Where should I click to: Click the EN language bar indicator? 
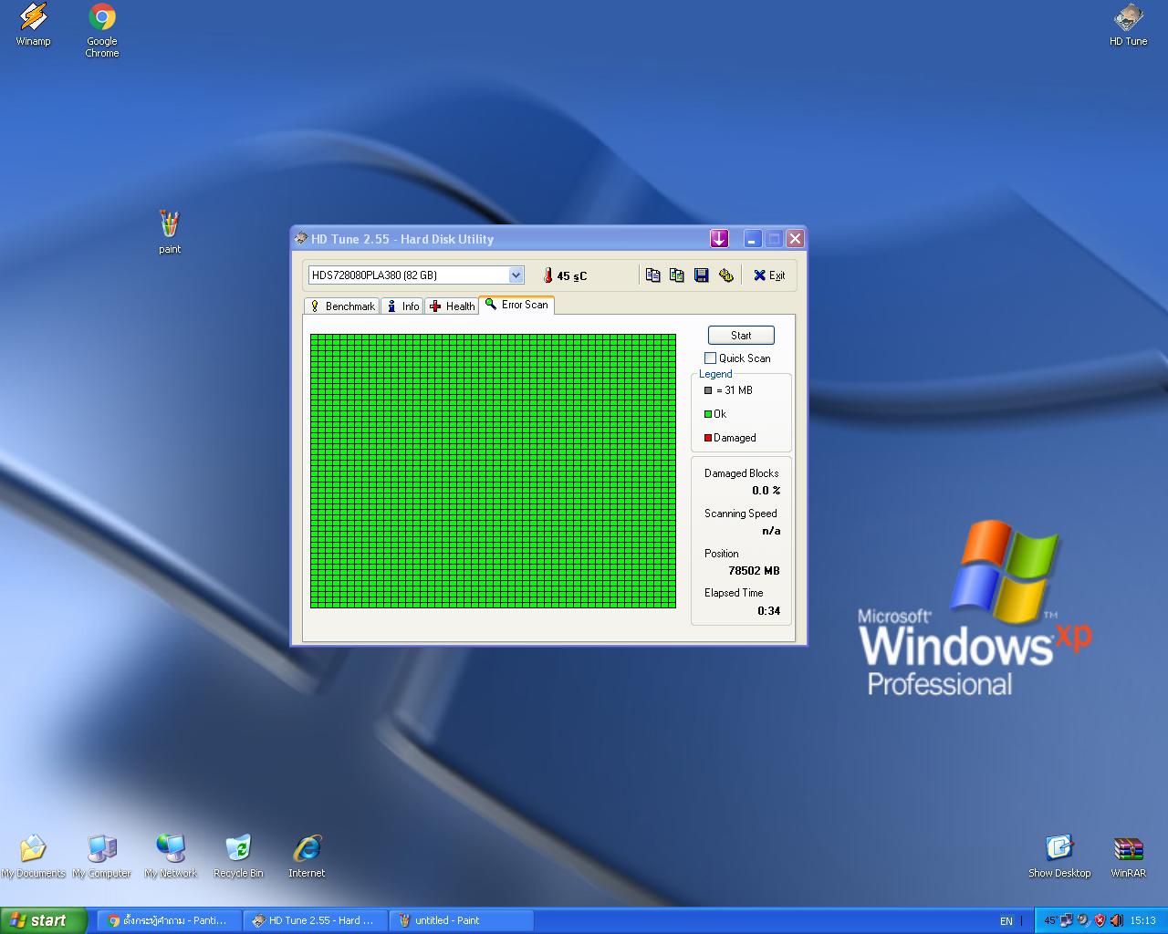click(x=1006, y=921)
